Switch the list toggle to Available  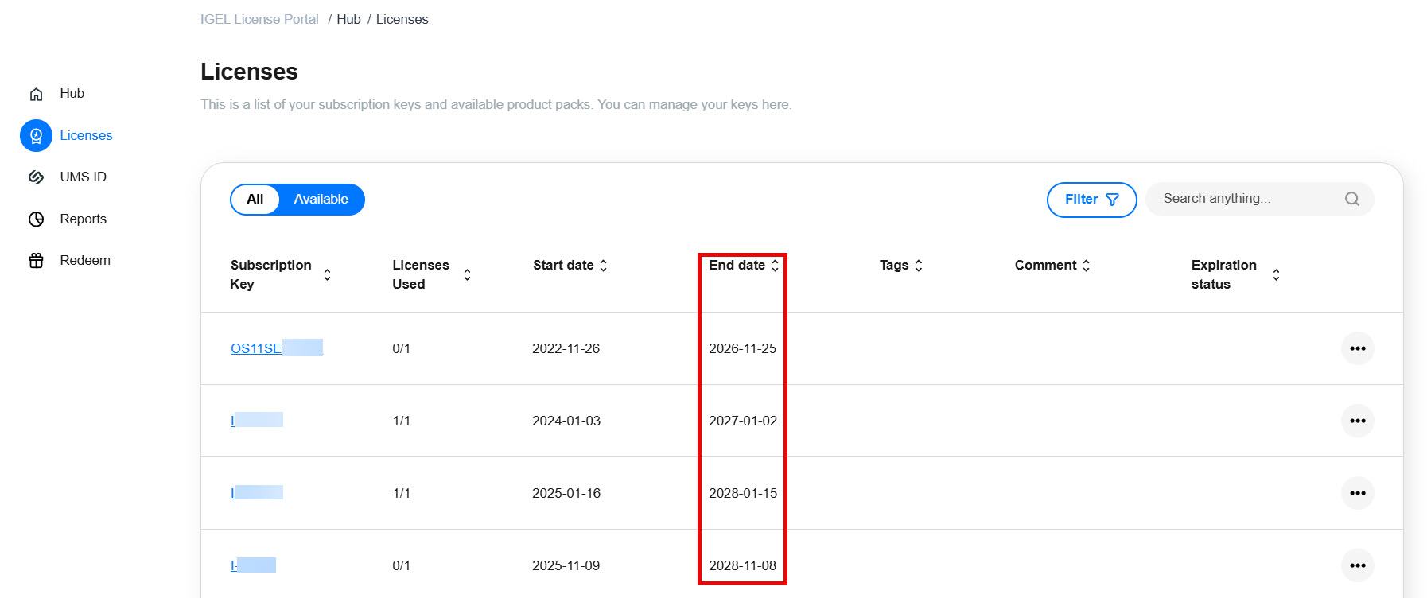pyautogui.click(x=321, y=200)
